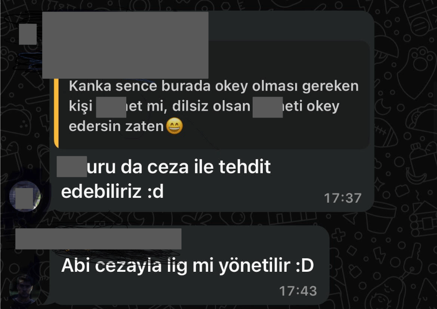Click the yellow bar of the quoted reply

pos(56,113)
